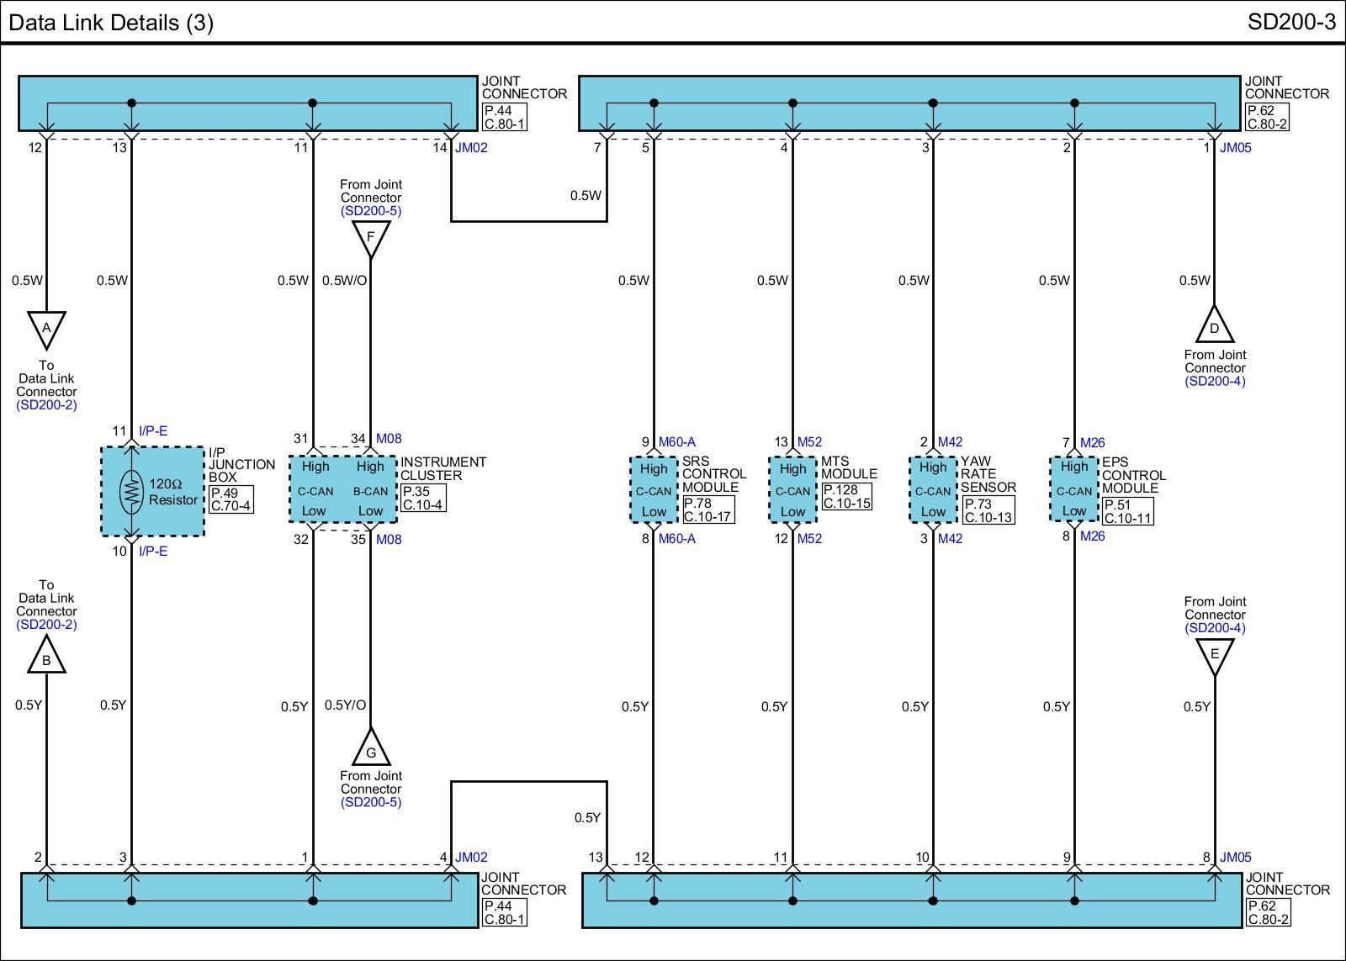Click the Data Link Details (3) title
The width and height of the screenshot is (1346, 961).
click(111, 22)
